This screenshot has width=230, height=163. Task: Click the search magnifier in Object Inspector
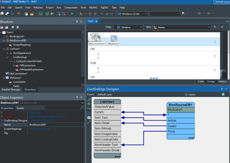point(82,108)
